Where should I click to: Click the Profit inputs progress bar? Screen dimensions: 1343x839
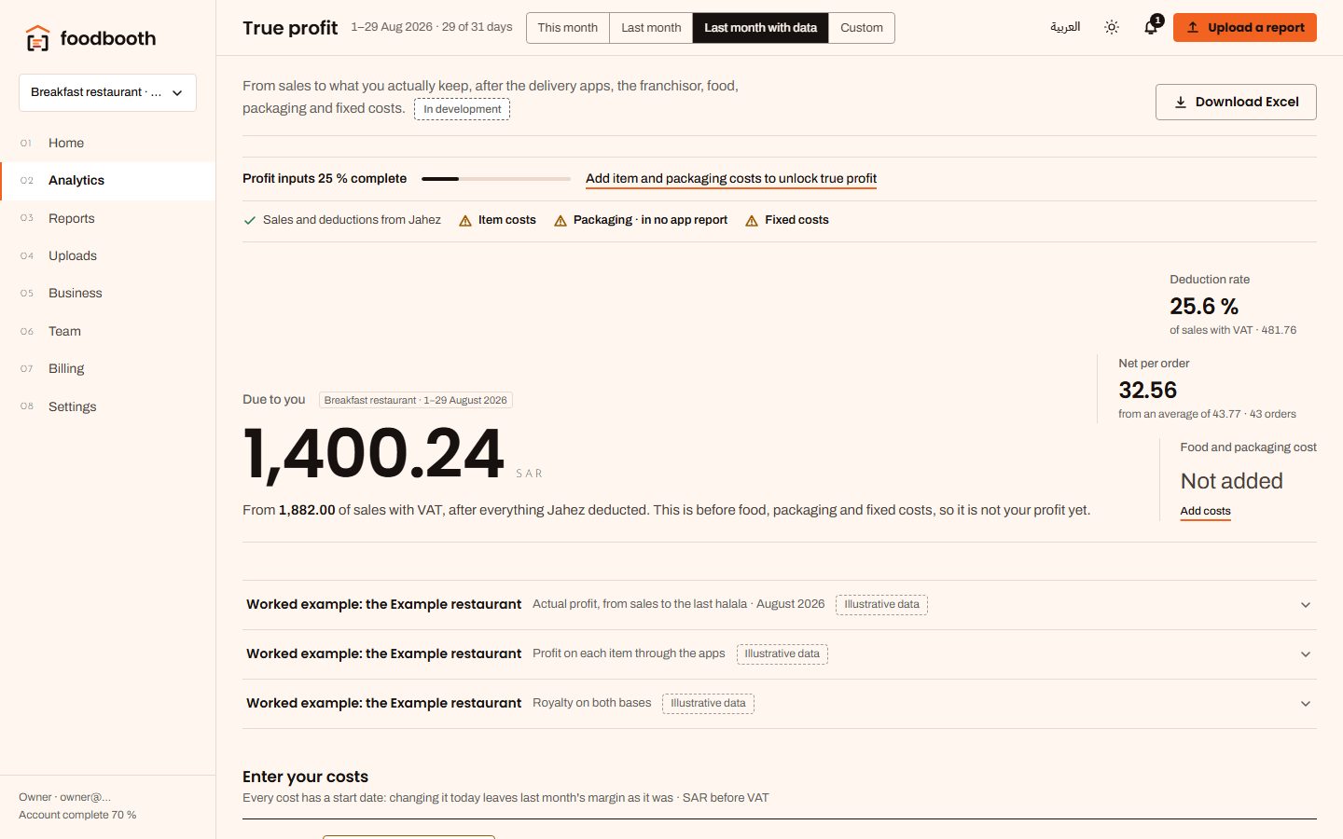[496, 179]
